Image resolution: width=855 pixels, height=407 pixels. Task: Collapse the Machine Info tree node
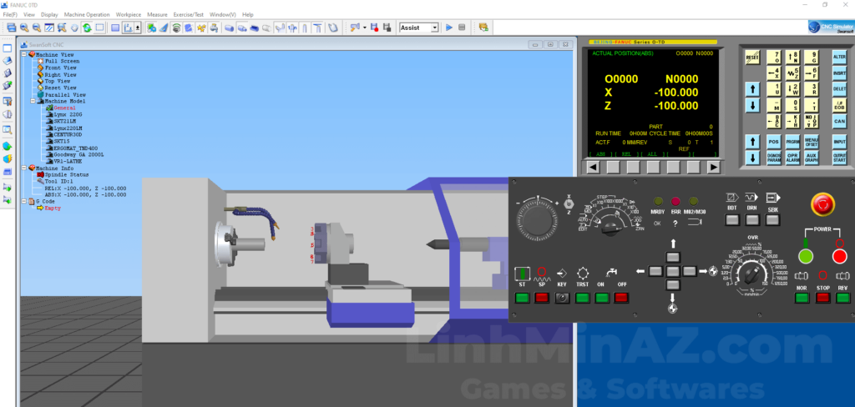coord(24,168)
